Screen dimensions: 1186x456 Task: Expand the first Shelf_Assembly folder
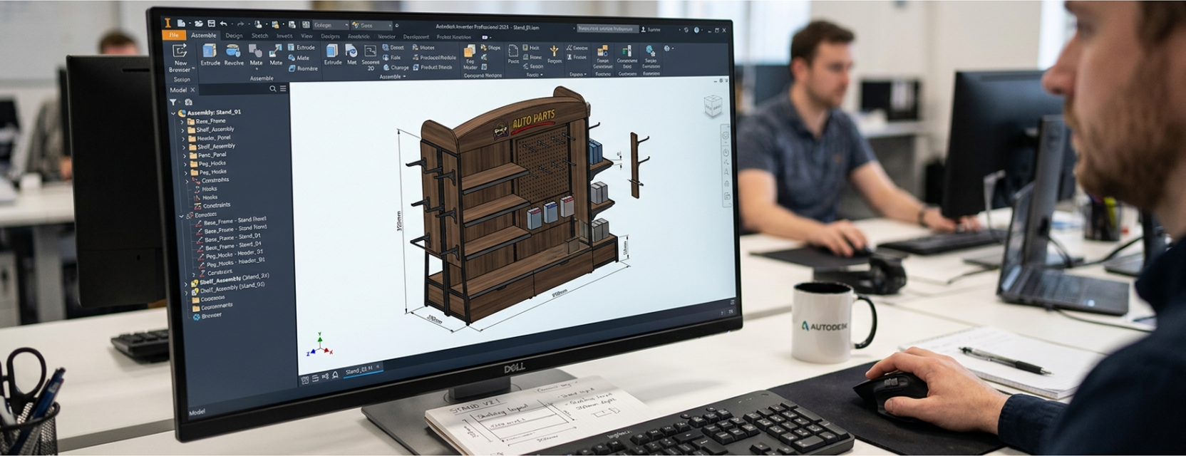pos(182,130)
